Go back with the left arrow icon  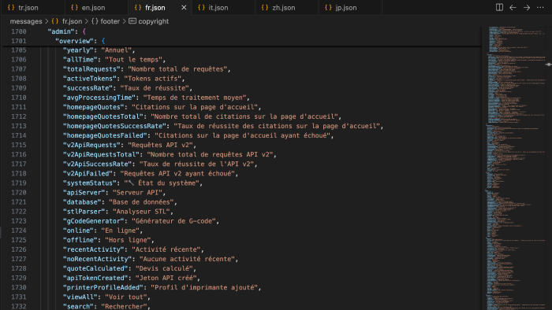[513, 7]
